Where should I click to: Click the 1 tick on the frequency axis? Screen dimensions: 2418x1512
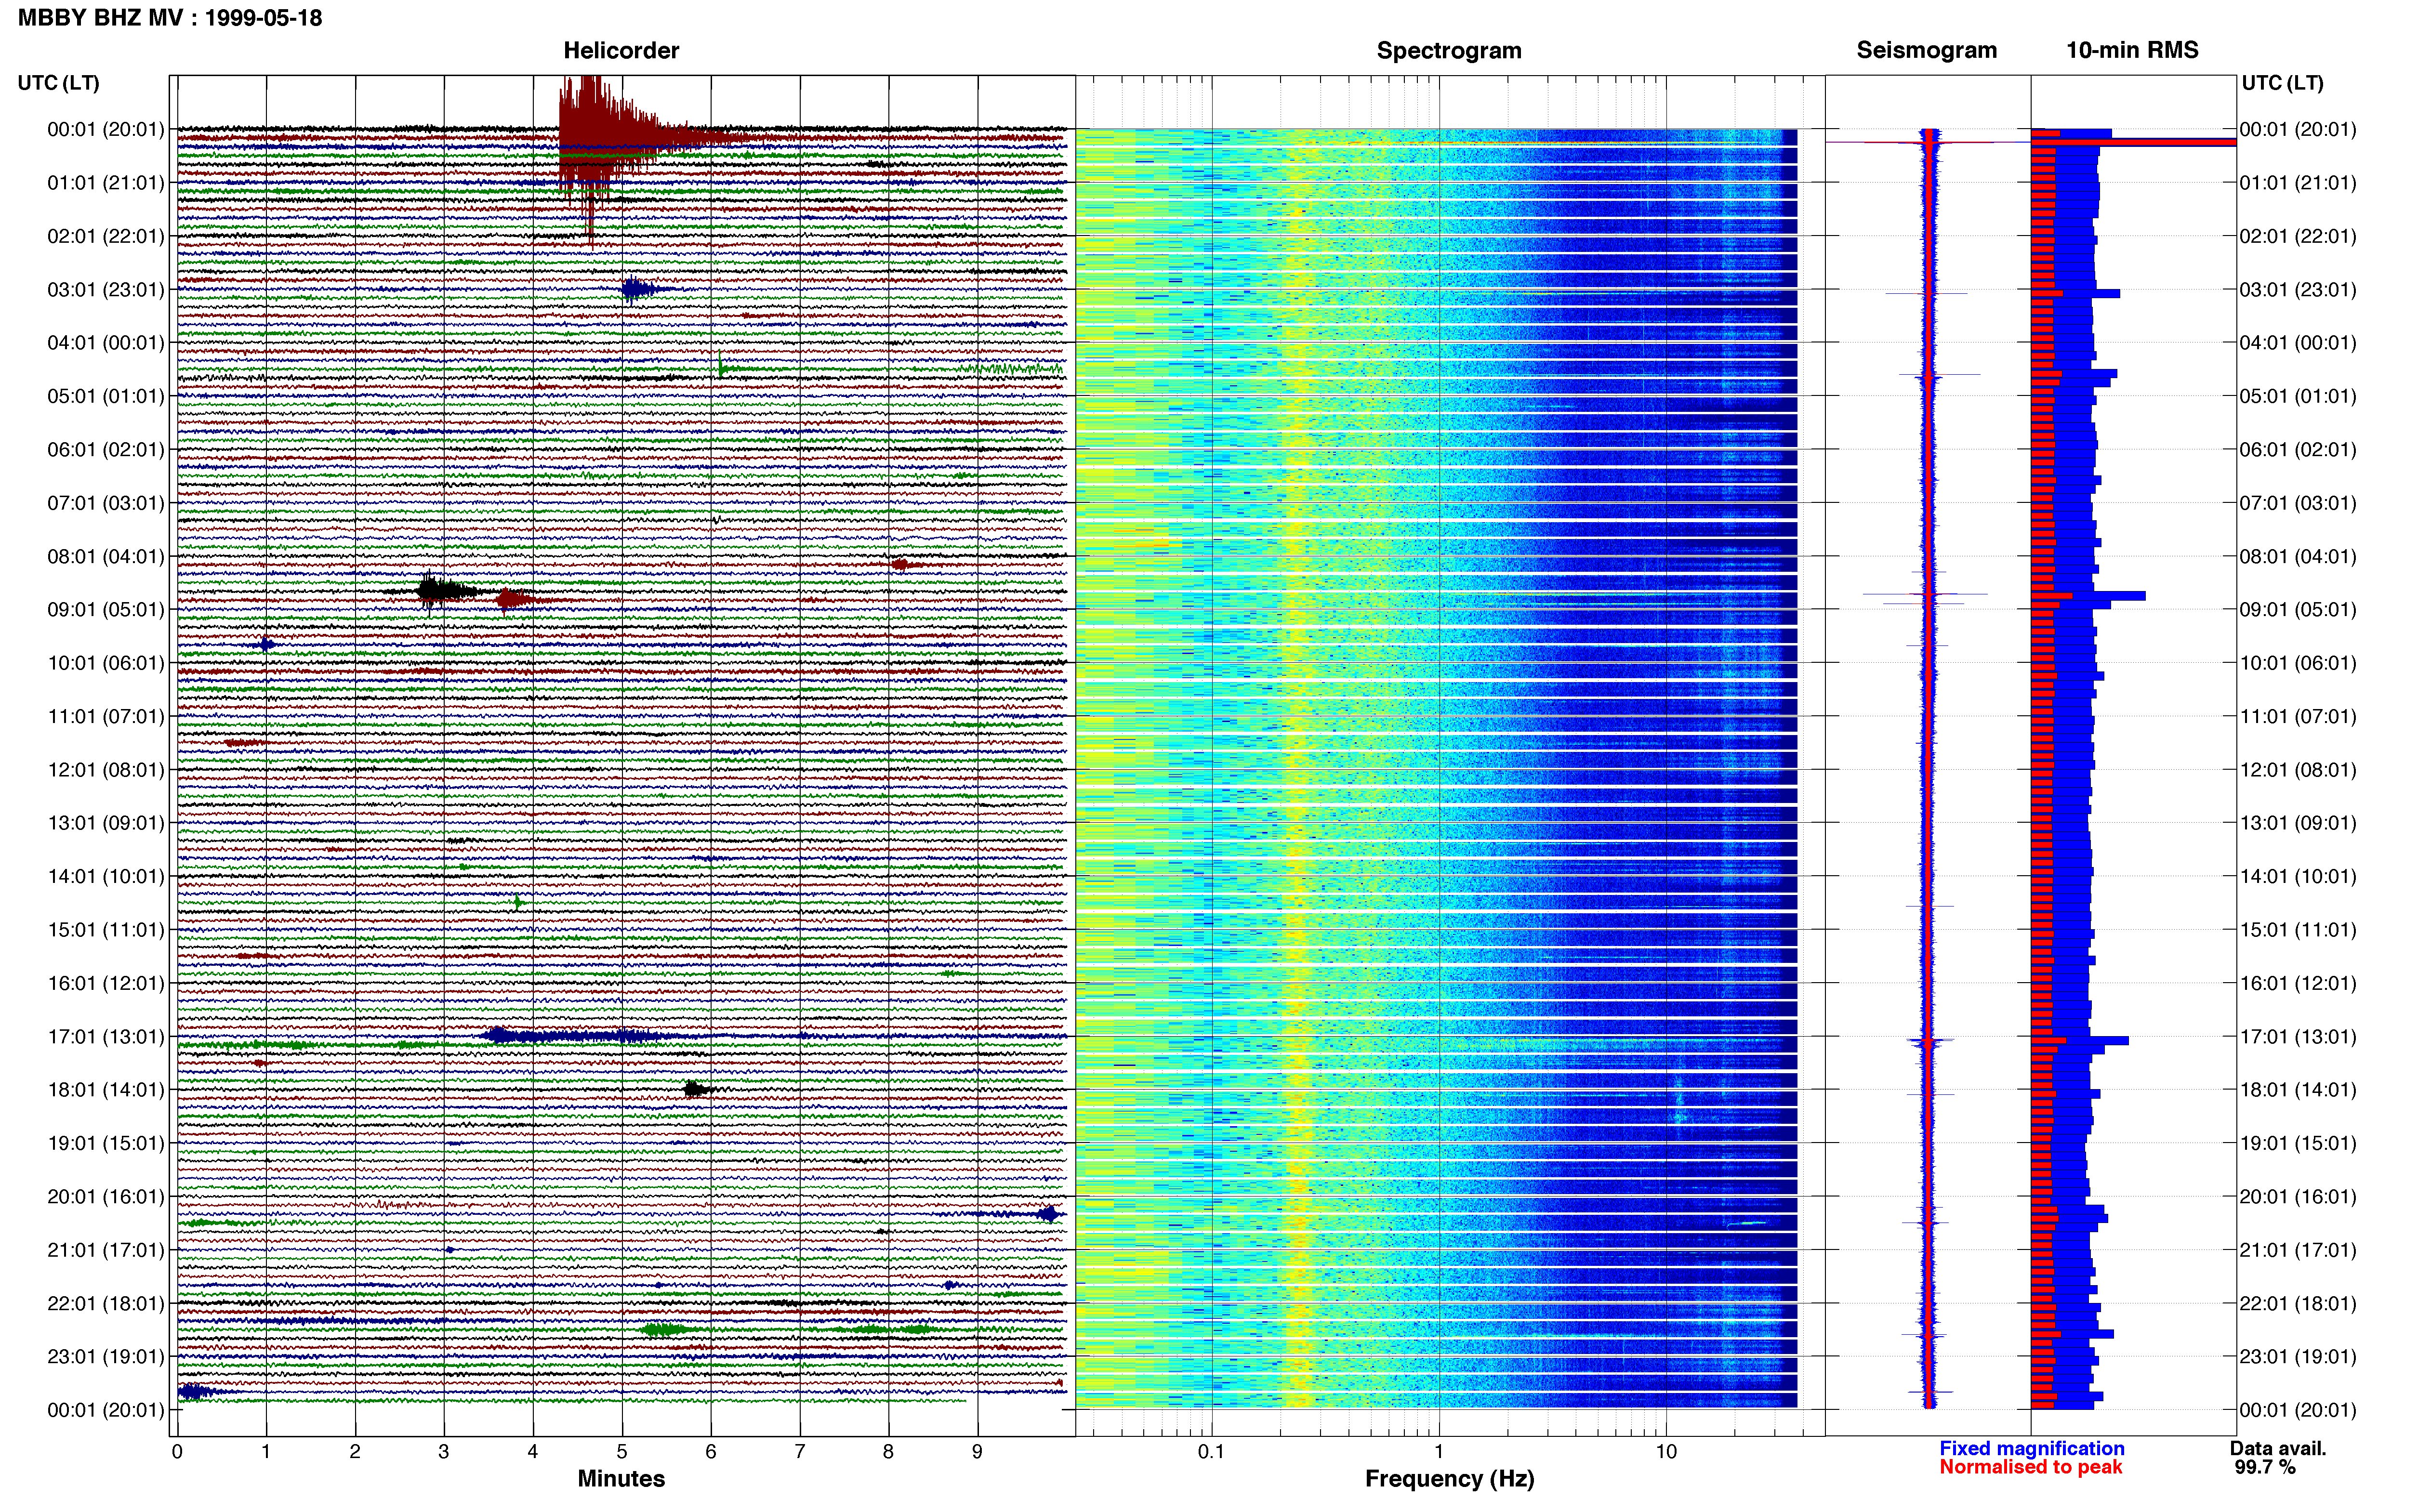coord(1439,1452)
